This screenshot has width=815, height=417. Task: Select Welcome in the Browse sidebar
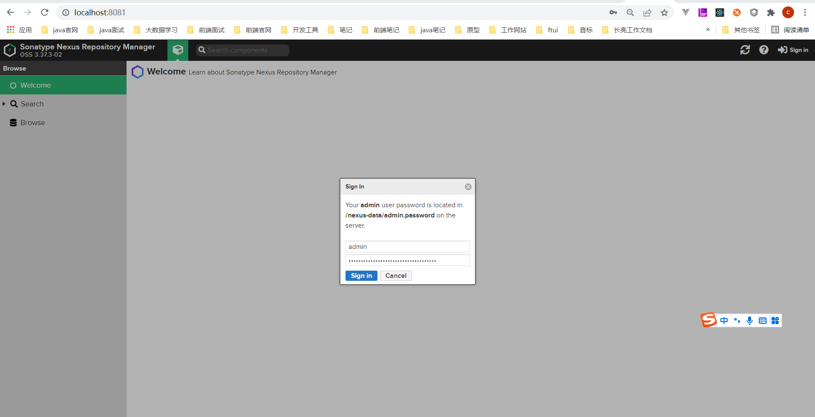point(63,85)
